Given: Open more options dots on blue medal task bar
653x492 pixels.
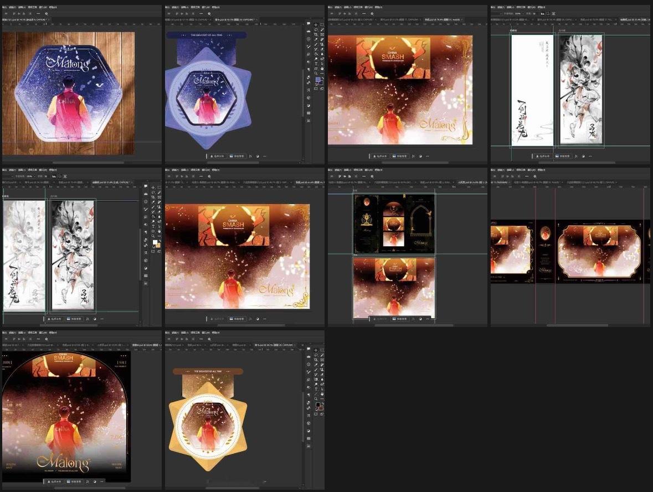Looking at the screenshot, I should [x=265, y=156].
